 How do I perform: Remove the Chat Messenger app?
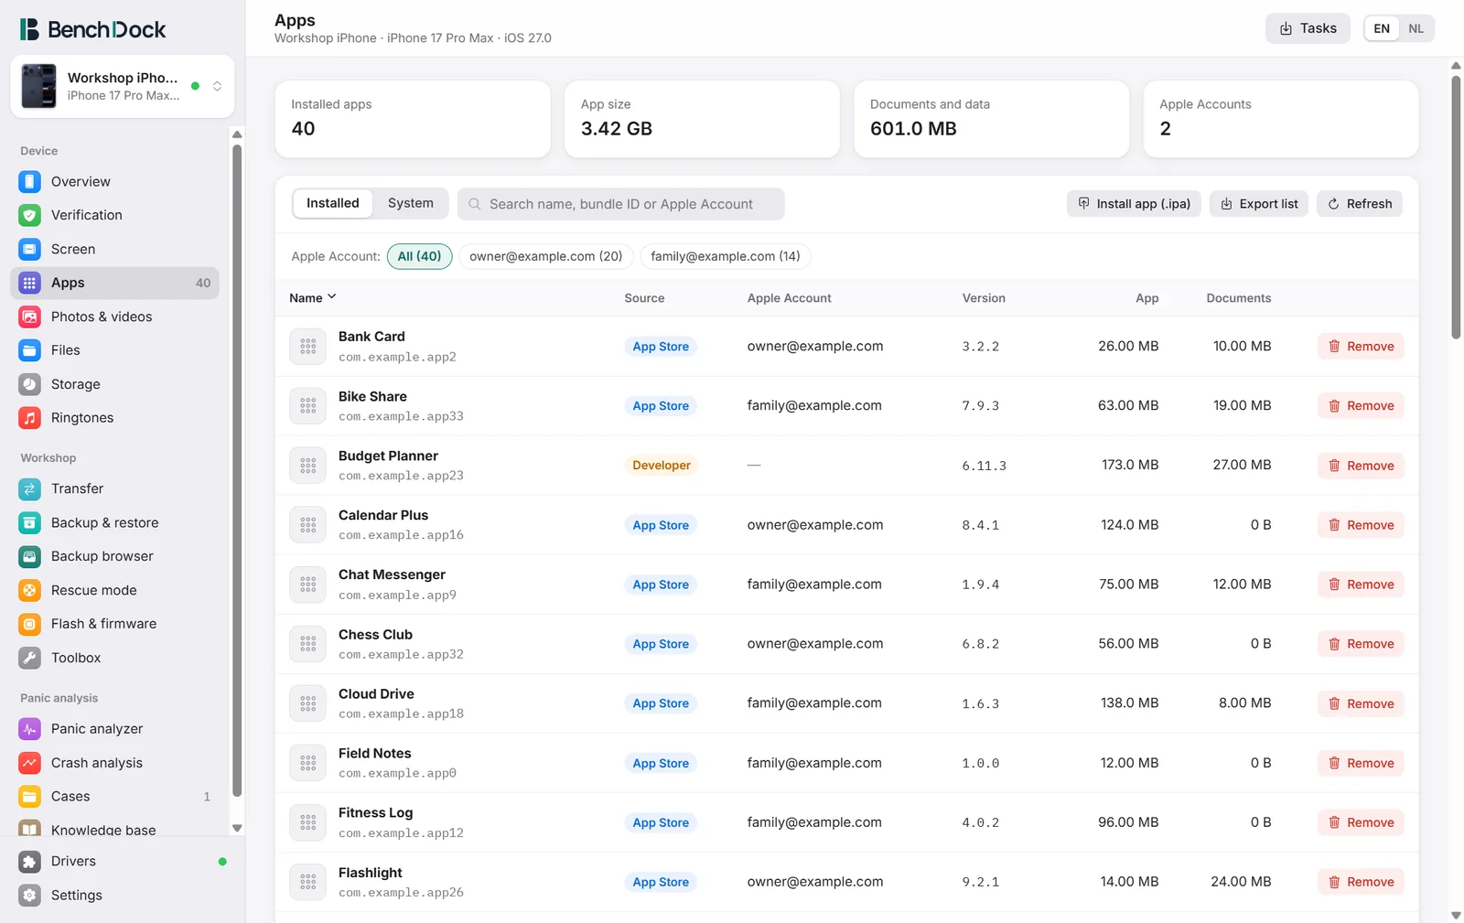tap(1361, 585)
